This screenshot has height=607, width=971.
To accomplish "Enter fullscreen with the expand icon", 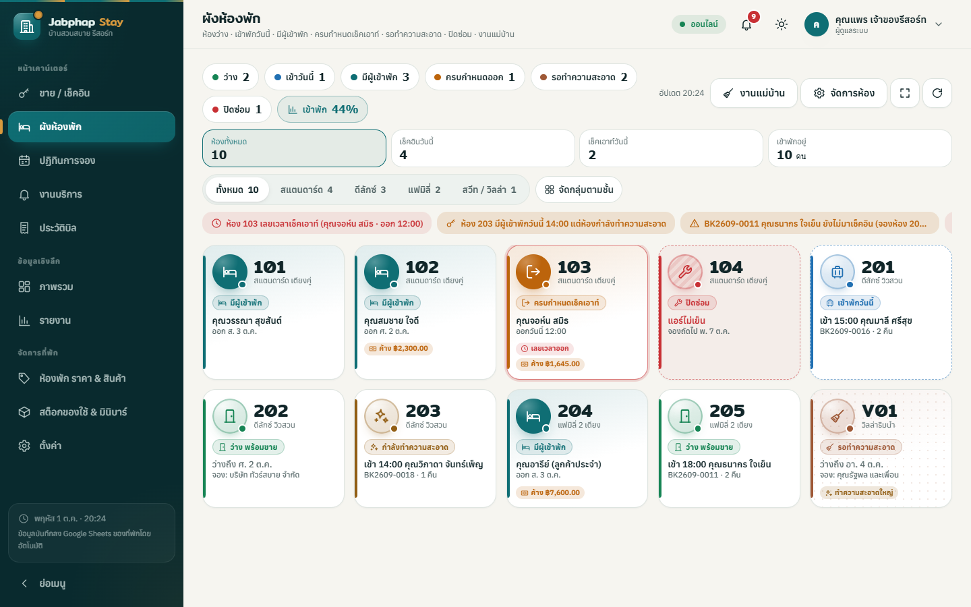I will 905,93.
